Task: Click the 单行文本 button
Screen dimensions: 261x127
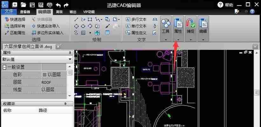Action: click(x=136, y=26)
